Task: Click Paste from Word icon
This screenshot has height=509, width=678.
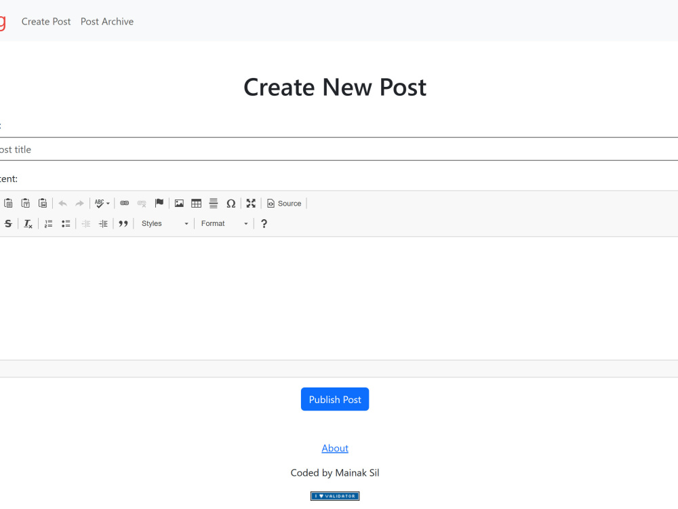Action: click(x=43, y=203)
